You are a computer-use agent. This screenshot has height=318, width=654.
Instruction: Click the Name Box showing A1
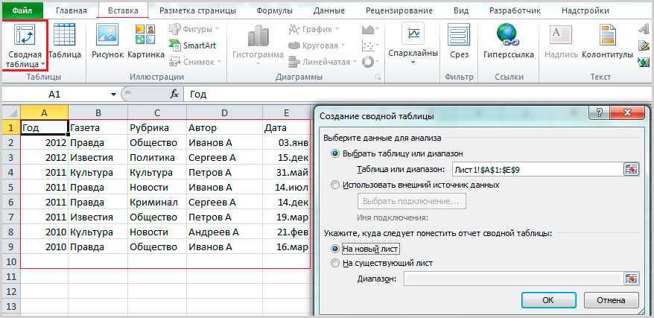tap(54, 95)
